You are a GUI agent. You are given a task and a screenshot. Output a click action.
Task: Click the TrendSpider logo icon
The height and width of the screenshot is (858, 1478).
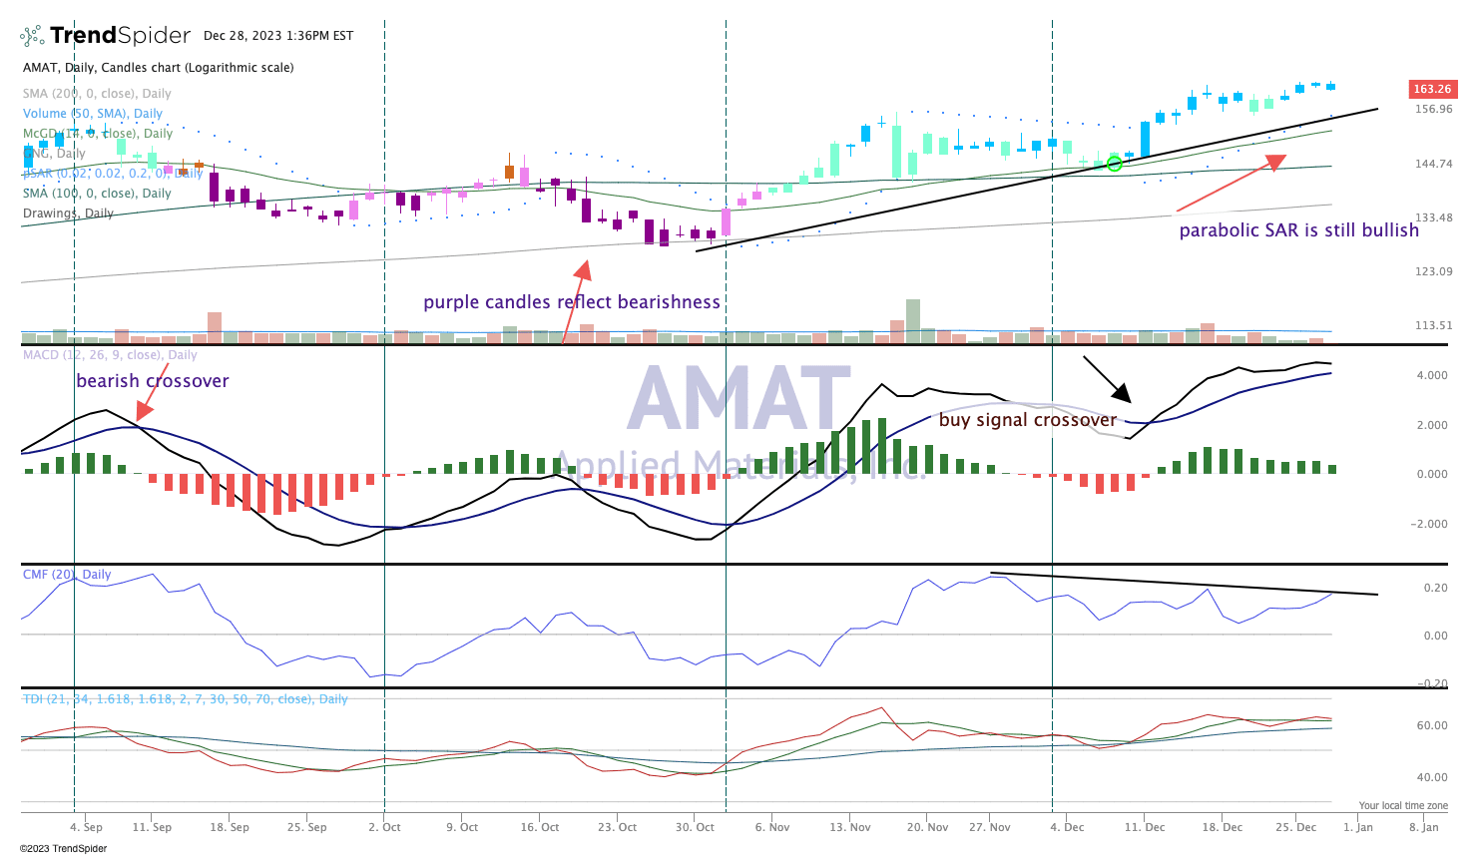33,36
